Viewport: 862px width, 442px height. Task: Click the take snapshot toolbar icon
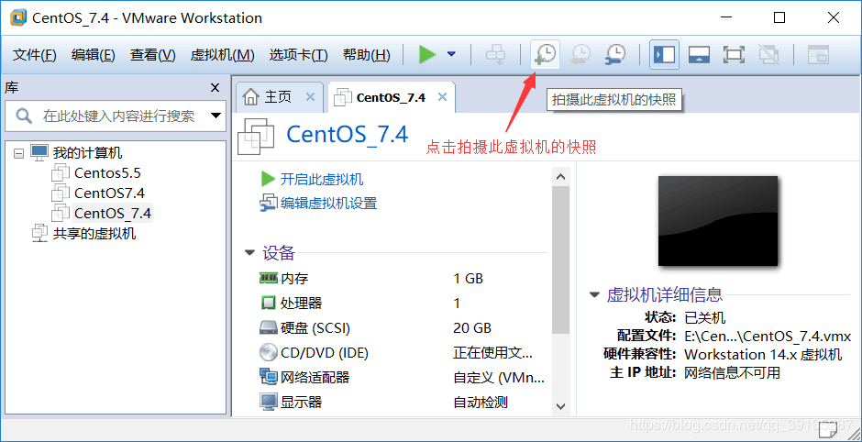(x=546, y=54)
